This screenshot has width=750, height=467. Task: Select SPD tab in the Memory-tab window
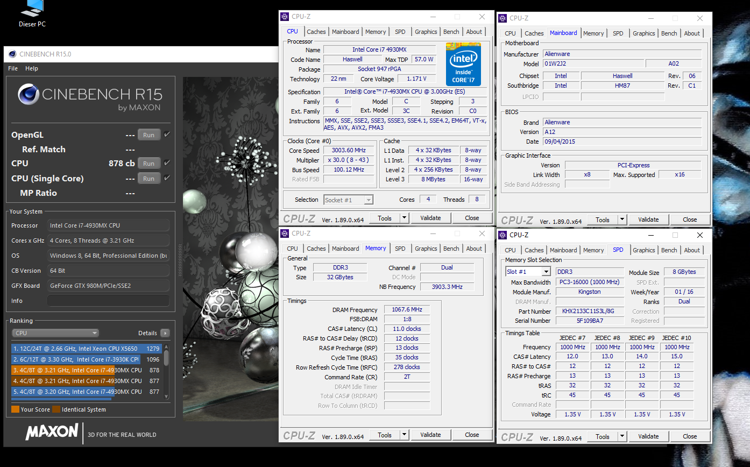(400, 249)
